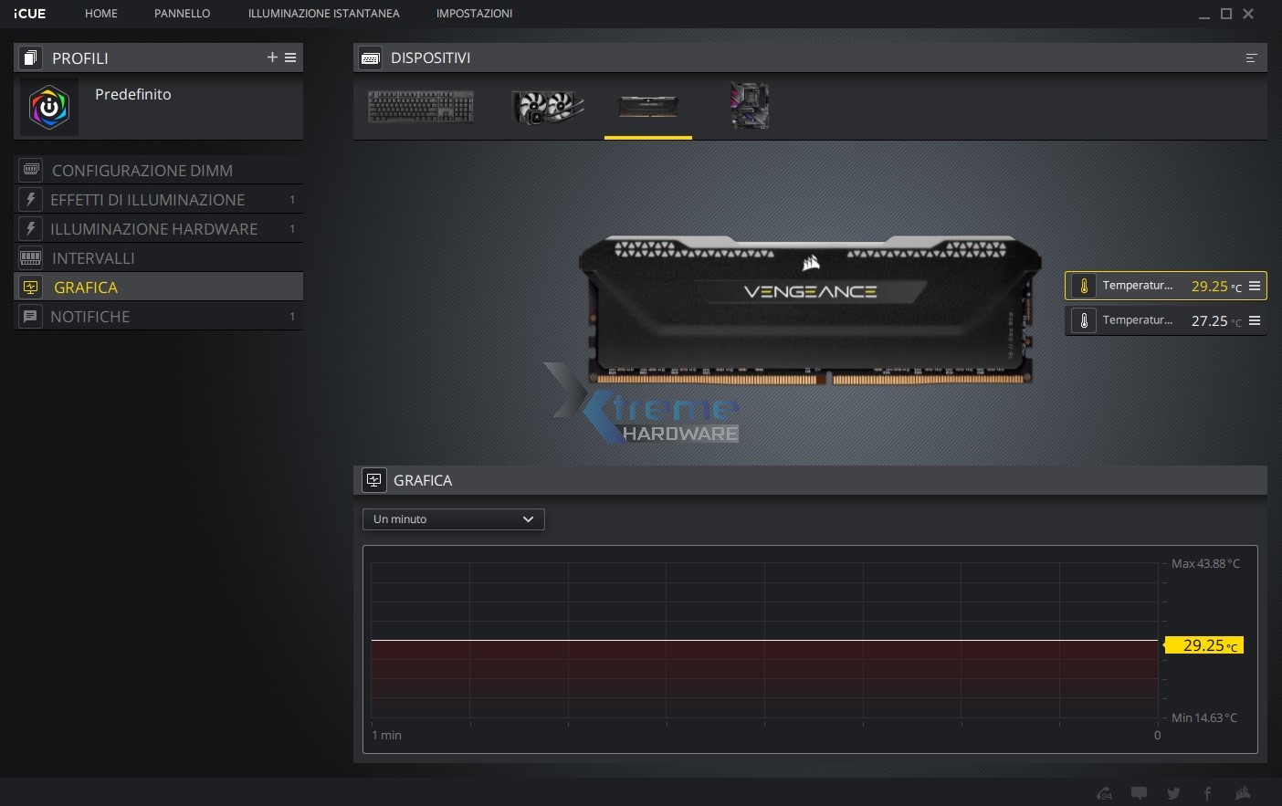Select the Predefinito profile
Image resolution: width=1282 pixels, height=806 pixels.
click(132, 95)
